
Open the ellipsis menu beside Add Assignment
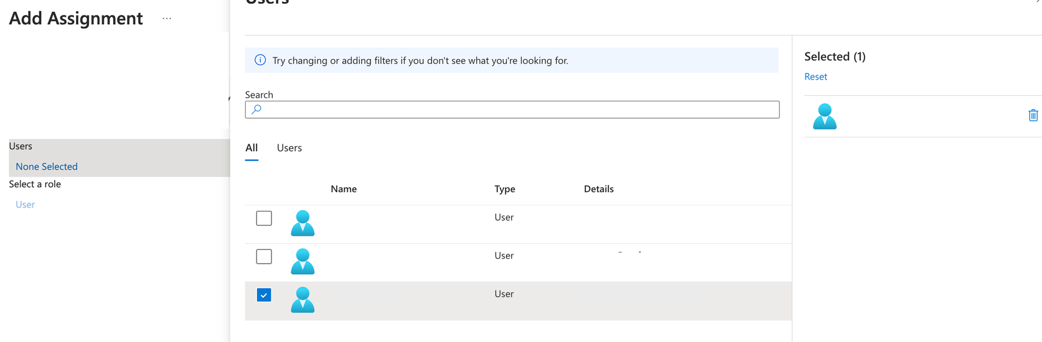point(166,19)
